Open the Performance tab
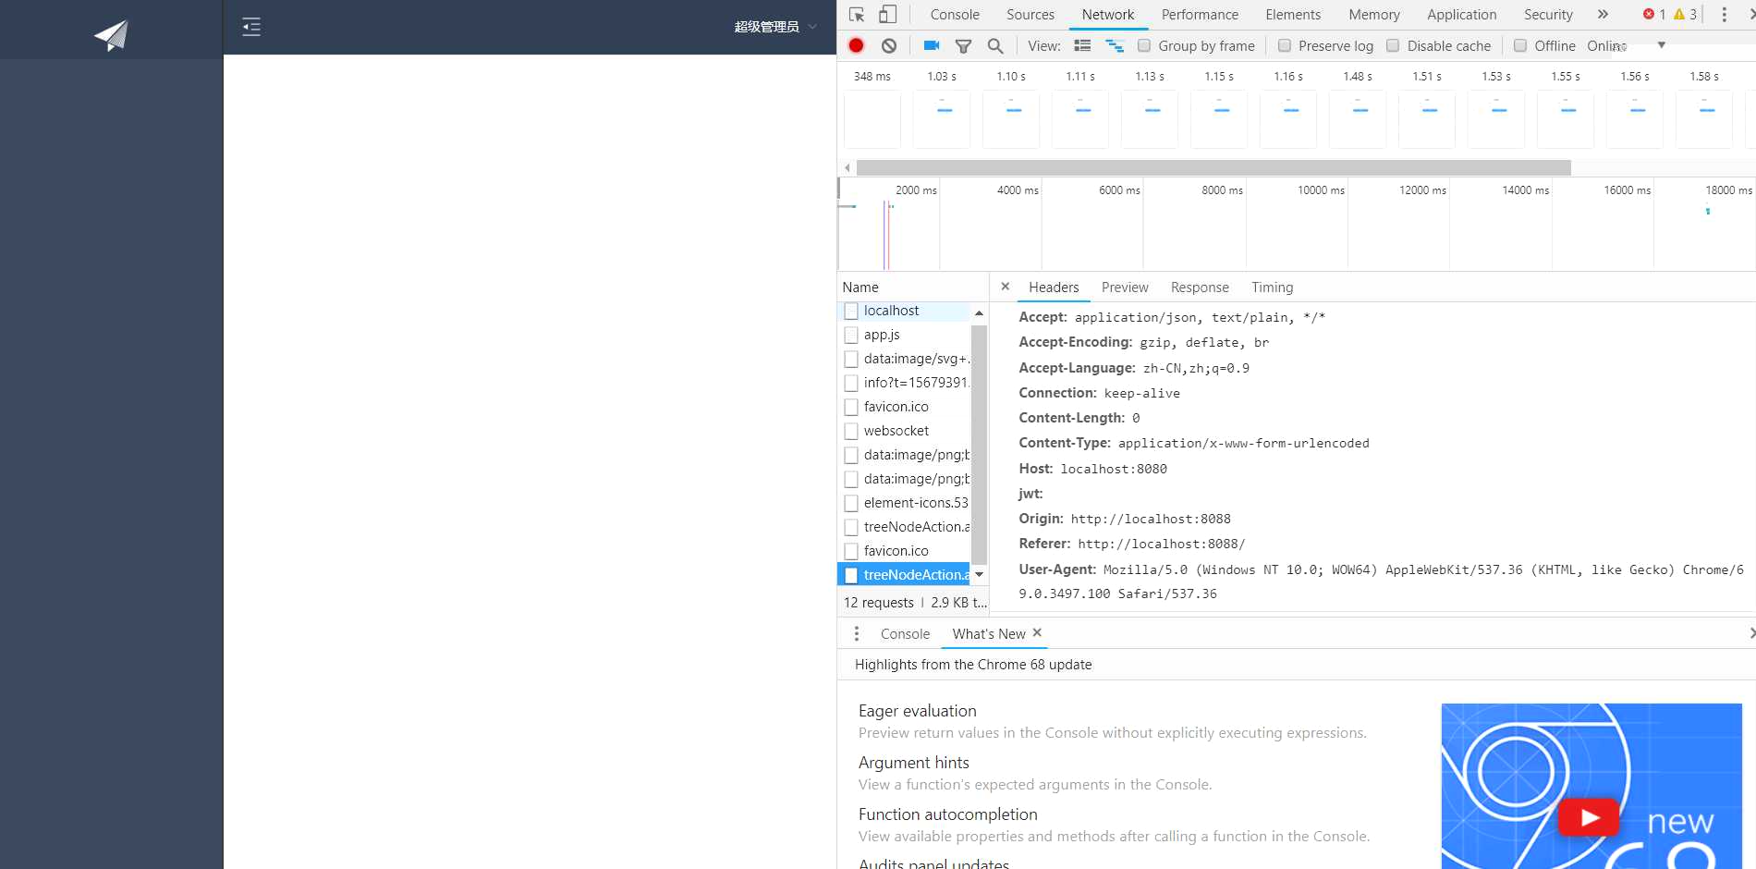The image size is (1756, 869). 1200,15
